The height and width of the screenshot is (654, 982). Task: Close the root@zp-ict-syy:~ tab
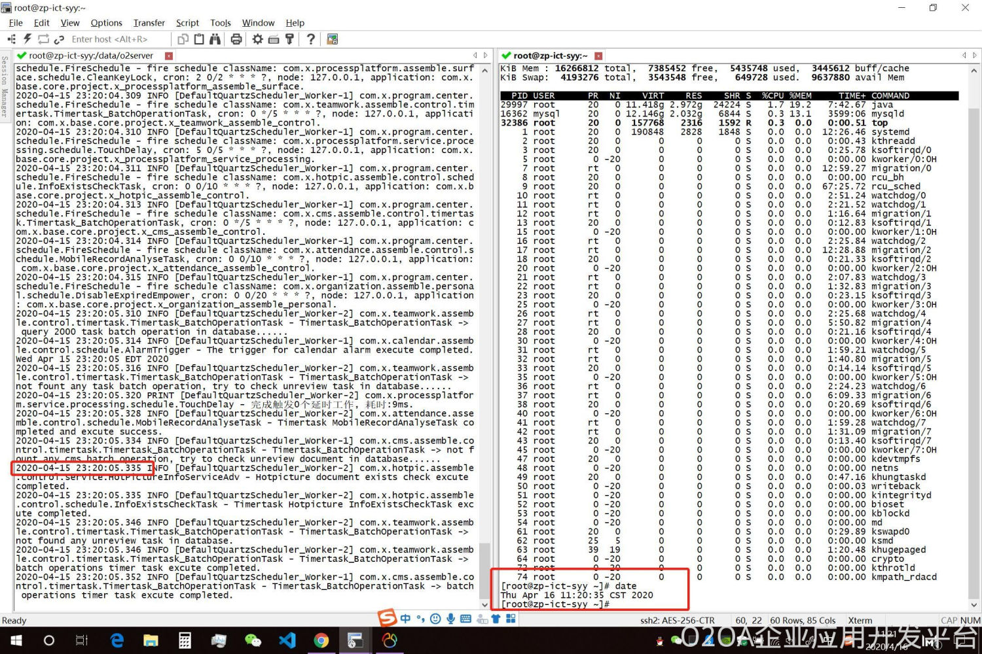click(x=598, y=56)
